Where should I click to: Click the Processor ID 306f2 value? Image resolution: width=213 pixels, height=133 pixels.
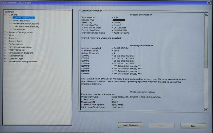tap(115, 102)
